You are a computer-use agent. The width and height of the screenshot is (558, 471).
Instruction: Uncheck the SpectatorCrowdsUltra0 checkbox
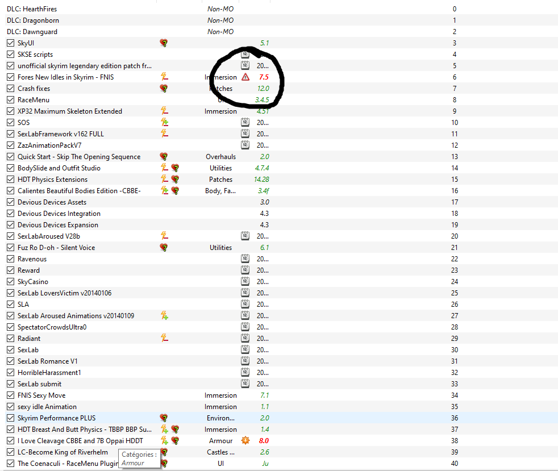click(11, 327)
